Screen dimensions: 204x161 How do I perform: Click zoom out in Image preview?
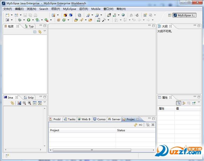(24, 103)
